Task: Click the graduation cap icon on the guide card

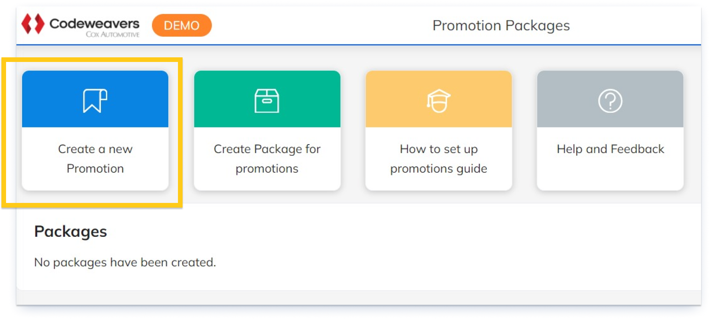Action: pos(439,101)
